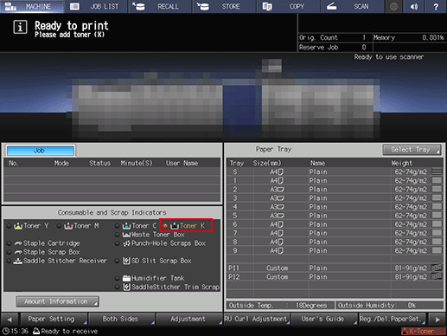Screen dimensions: 447x336
Task: Click the Humidifier Tank icon
Action: [126, 278]
